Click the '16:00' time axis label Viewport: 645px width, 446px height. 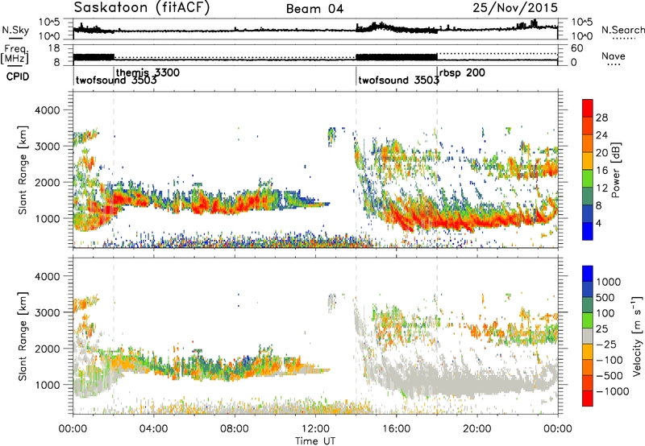pyautogui.click(x=396, y=429)
